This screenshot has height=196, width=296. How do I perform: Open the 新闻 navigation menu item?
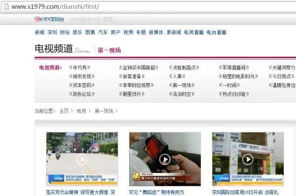[39, 32]
